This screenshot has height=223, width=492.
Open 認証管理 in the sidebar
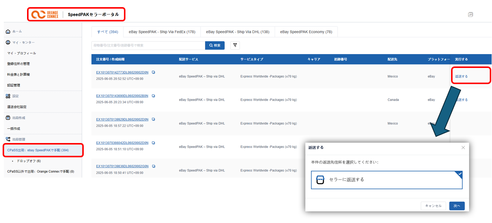[14, 85]
